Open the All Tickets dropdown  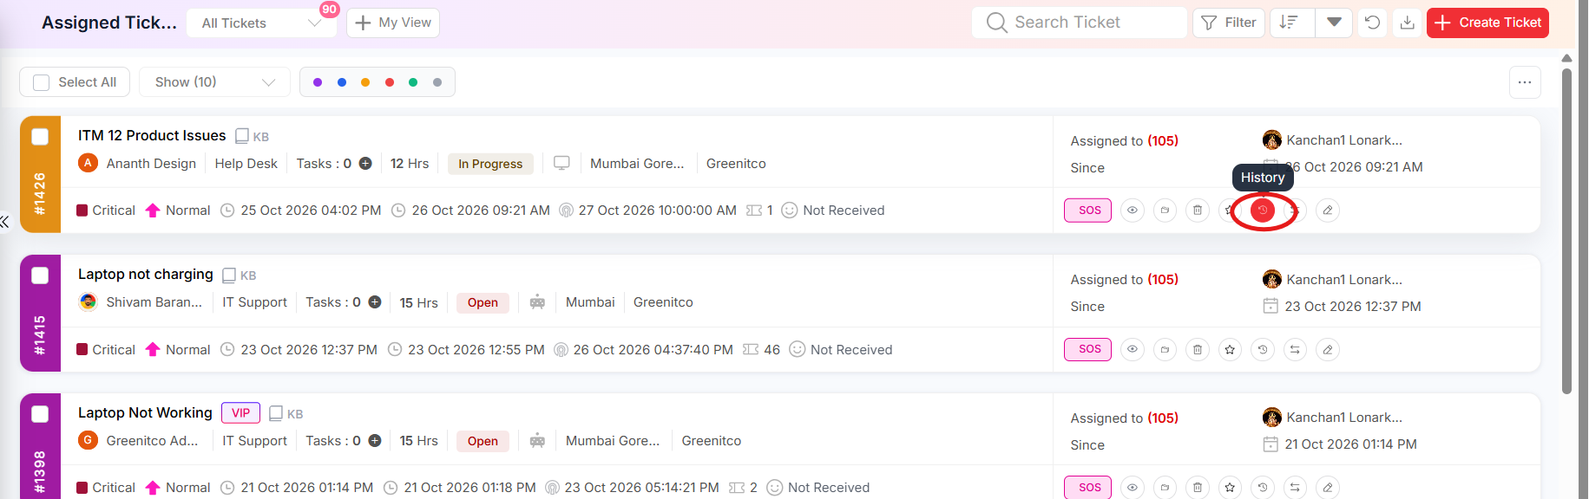point(261,23)
